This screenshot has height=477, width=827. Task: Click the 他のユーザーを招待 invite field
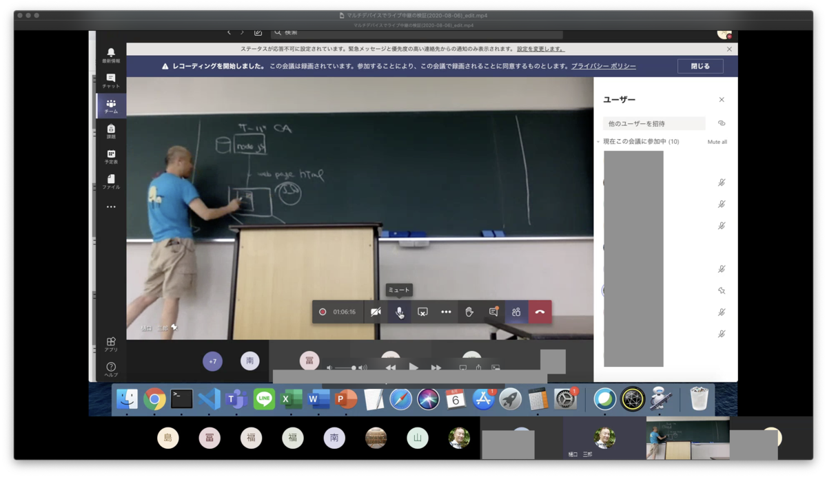654,123
